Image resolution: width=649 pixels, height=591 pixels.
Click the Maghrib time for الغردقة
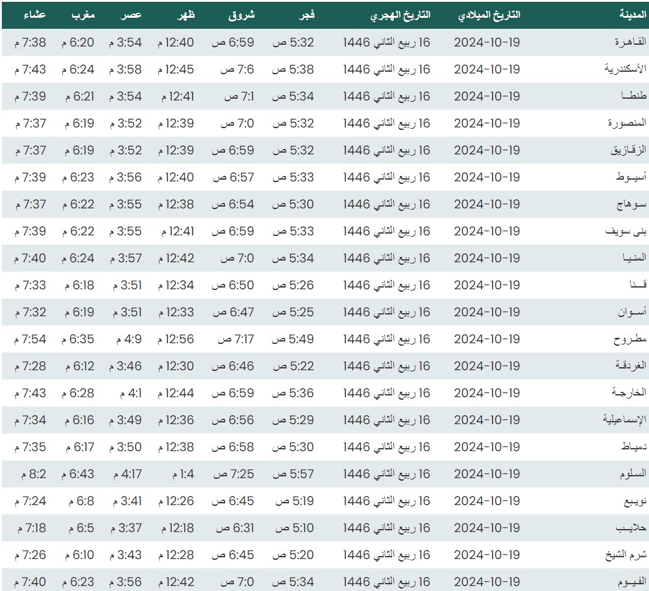point(78,366)
